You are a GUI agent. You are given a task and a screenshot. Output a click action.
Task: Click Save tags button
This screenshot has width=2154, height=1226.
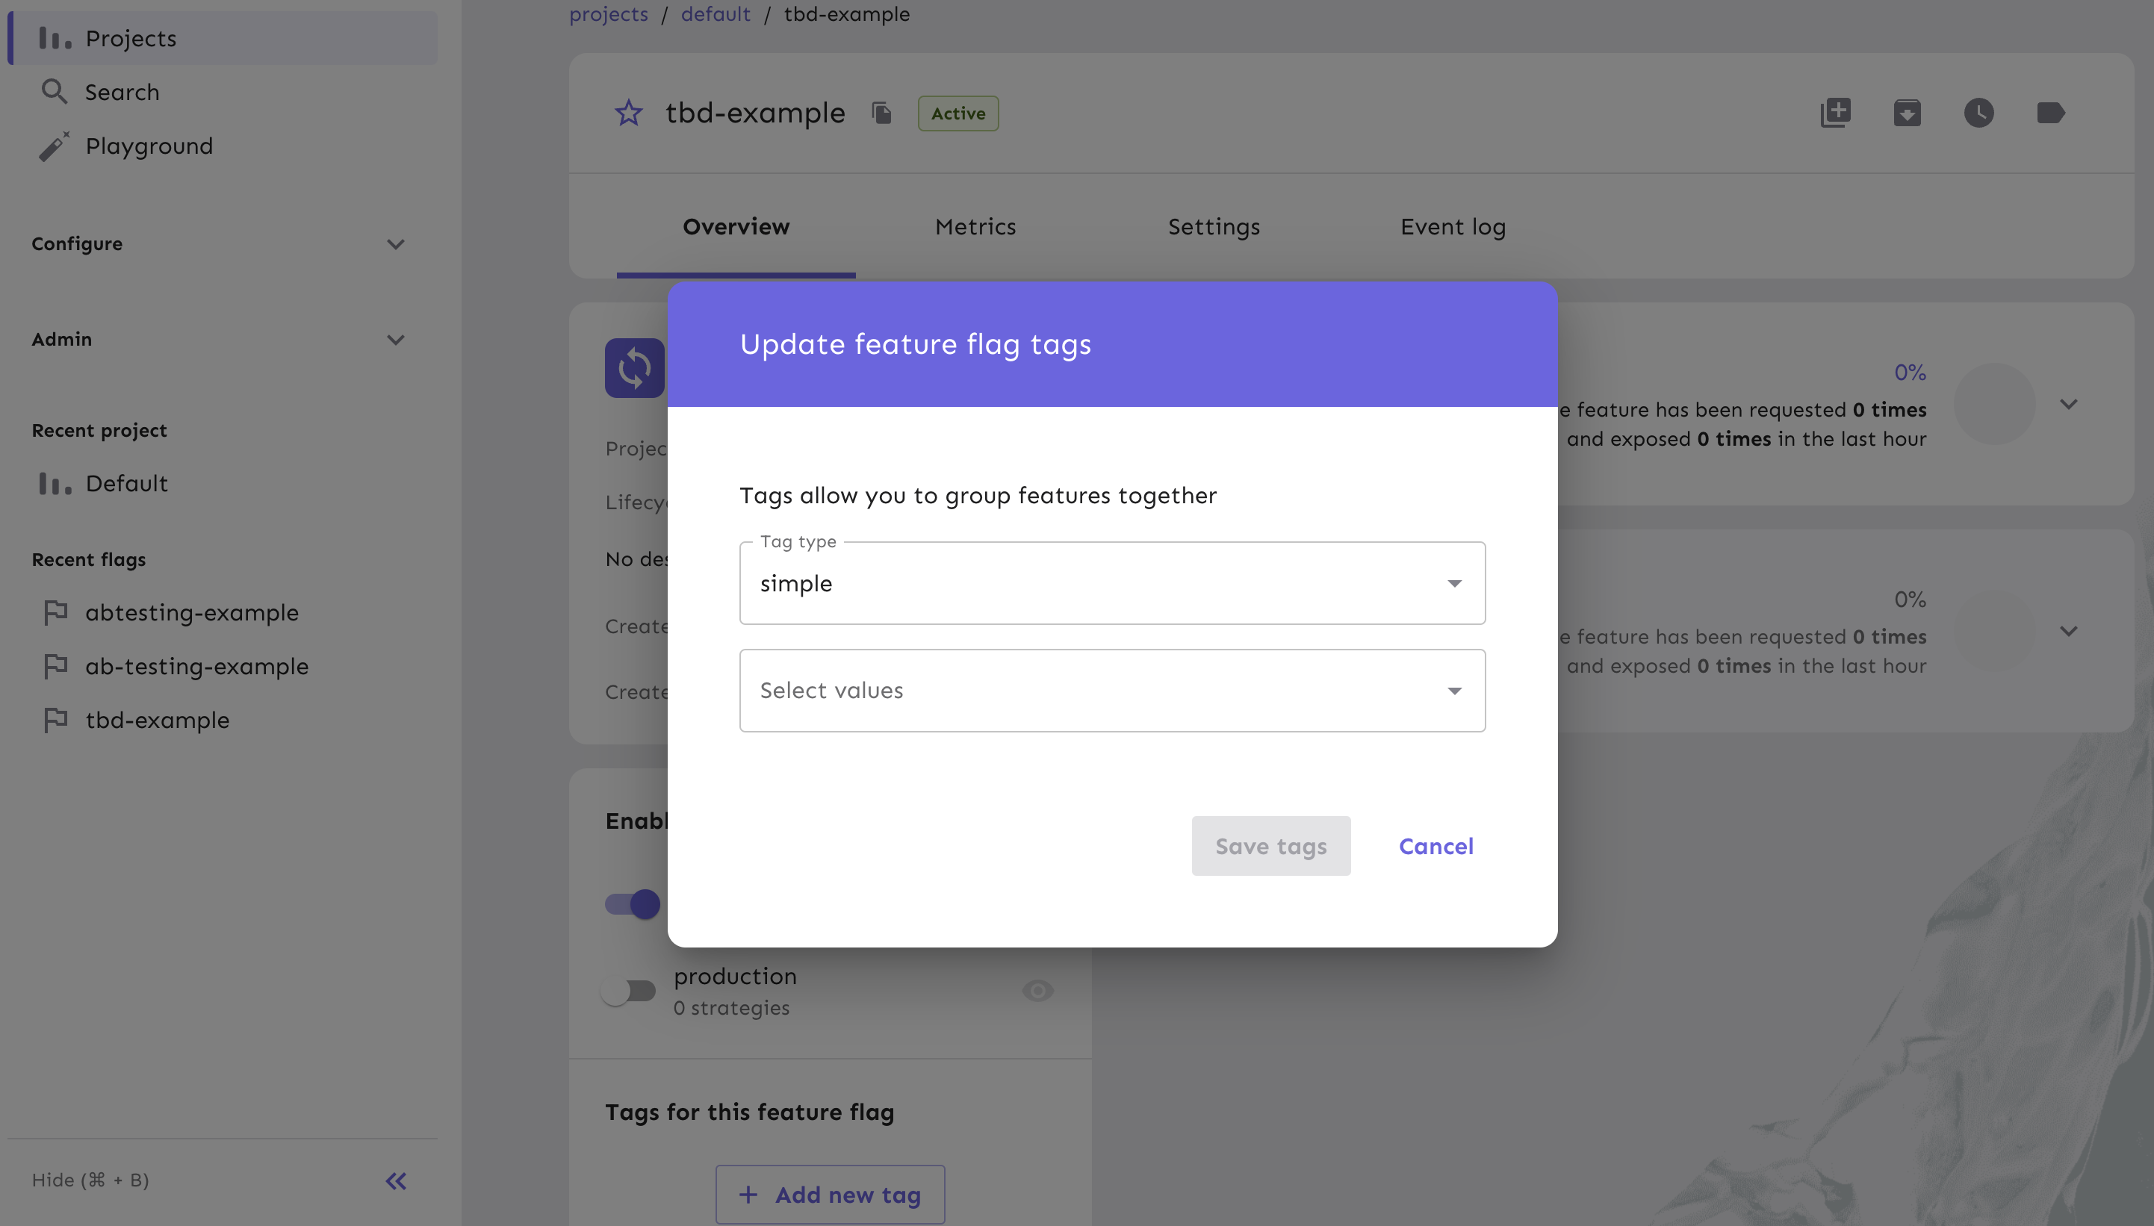[1270, 844]
